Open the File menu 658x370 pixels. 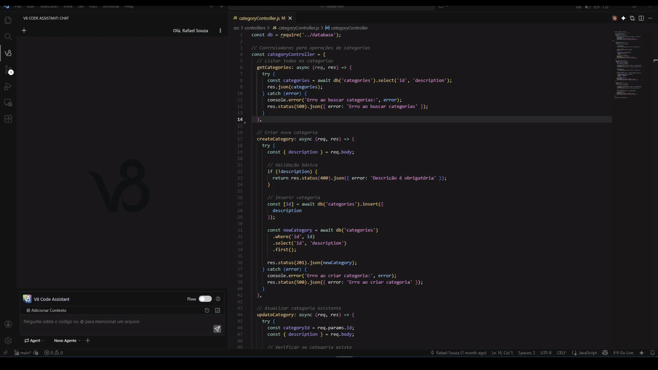point(18,6)
